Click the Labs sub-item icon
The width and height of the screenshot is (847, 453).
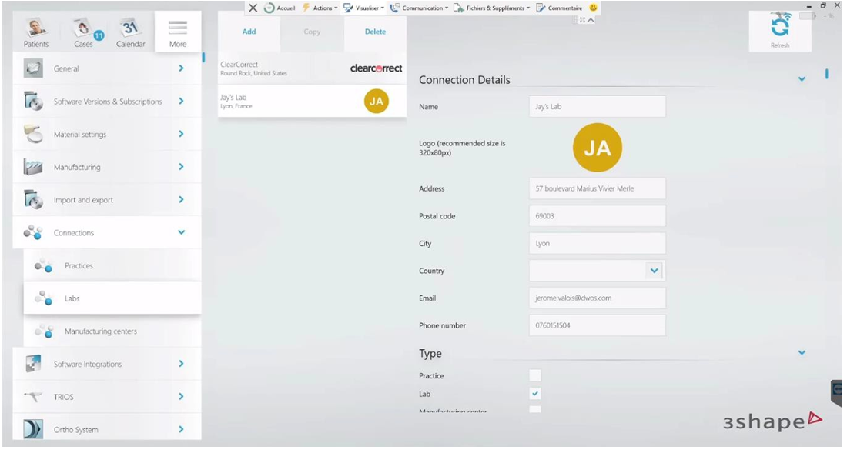(44, 298)
